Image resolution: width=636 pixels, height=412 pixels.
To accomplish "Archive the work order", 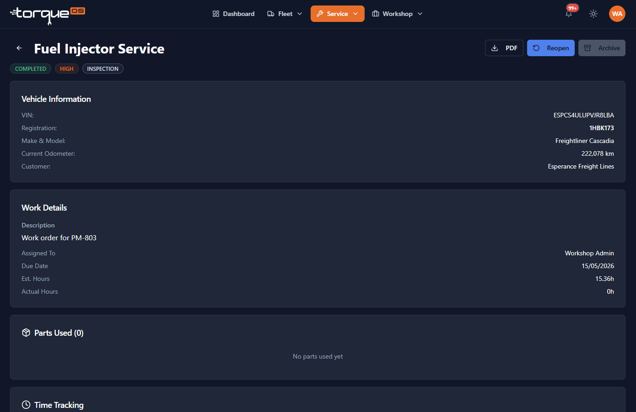I will 602,48.
